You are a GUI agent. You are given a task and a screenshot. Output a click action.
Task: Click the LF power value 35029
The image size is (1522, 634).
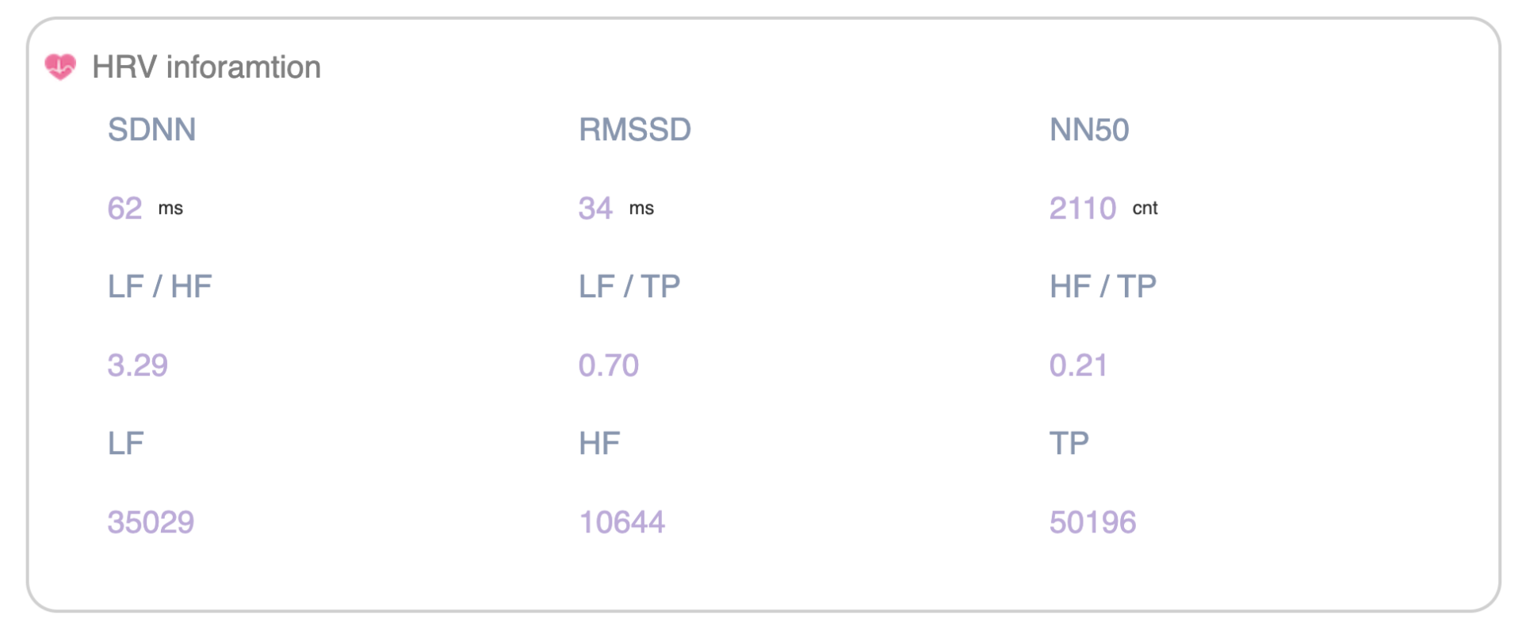pyautogui.click(x=151, y=522)
